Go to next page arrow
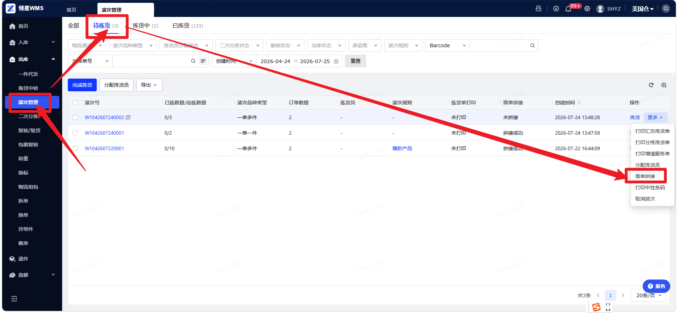This screenshot has height=313, width=678. click(x=623, y=295)
